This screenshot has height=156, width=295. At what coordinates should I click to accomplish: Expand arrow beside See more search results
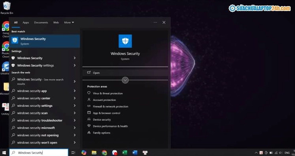pos(75,82)
